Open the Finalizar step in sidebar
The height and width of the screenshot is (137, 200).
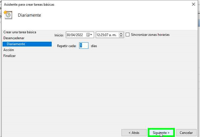[10, 56]
